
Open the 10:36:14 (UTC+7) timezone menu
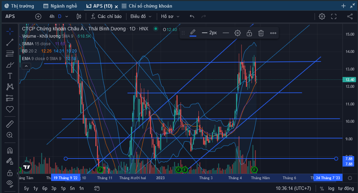(x=293, y=189)
